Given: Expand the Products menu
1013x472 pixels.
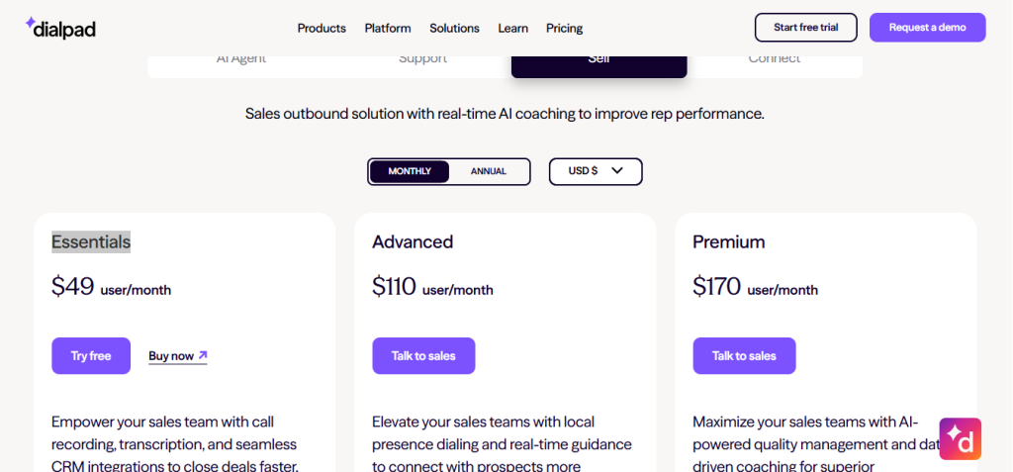Looking at the screenshot, I should coord(322,28).
